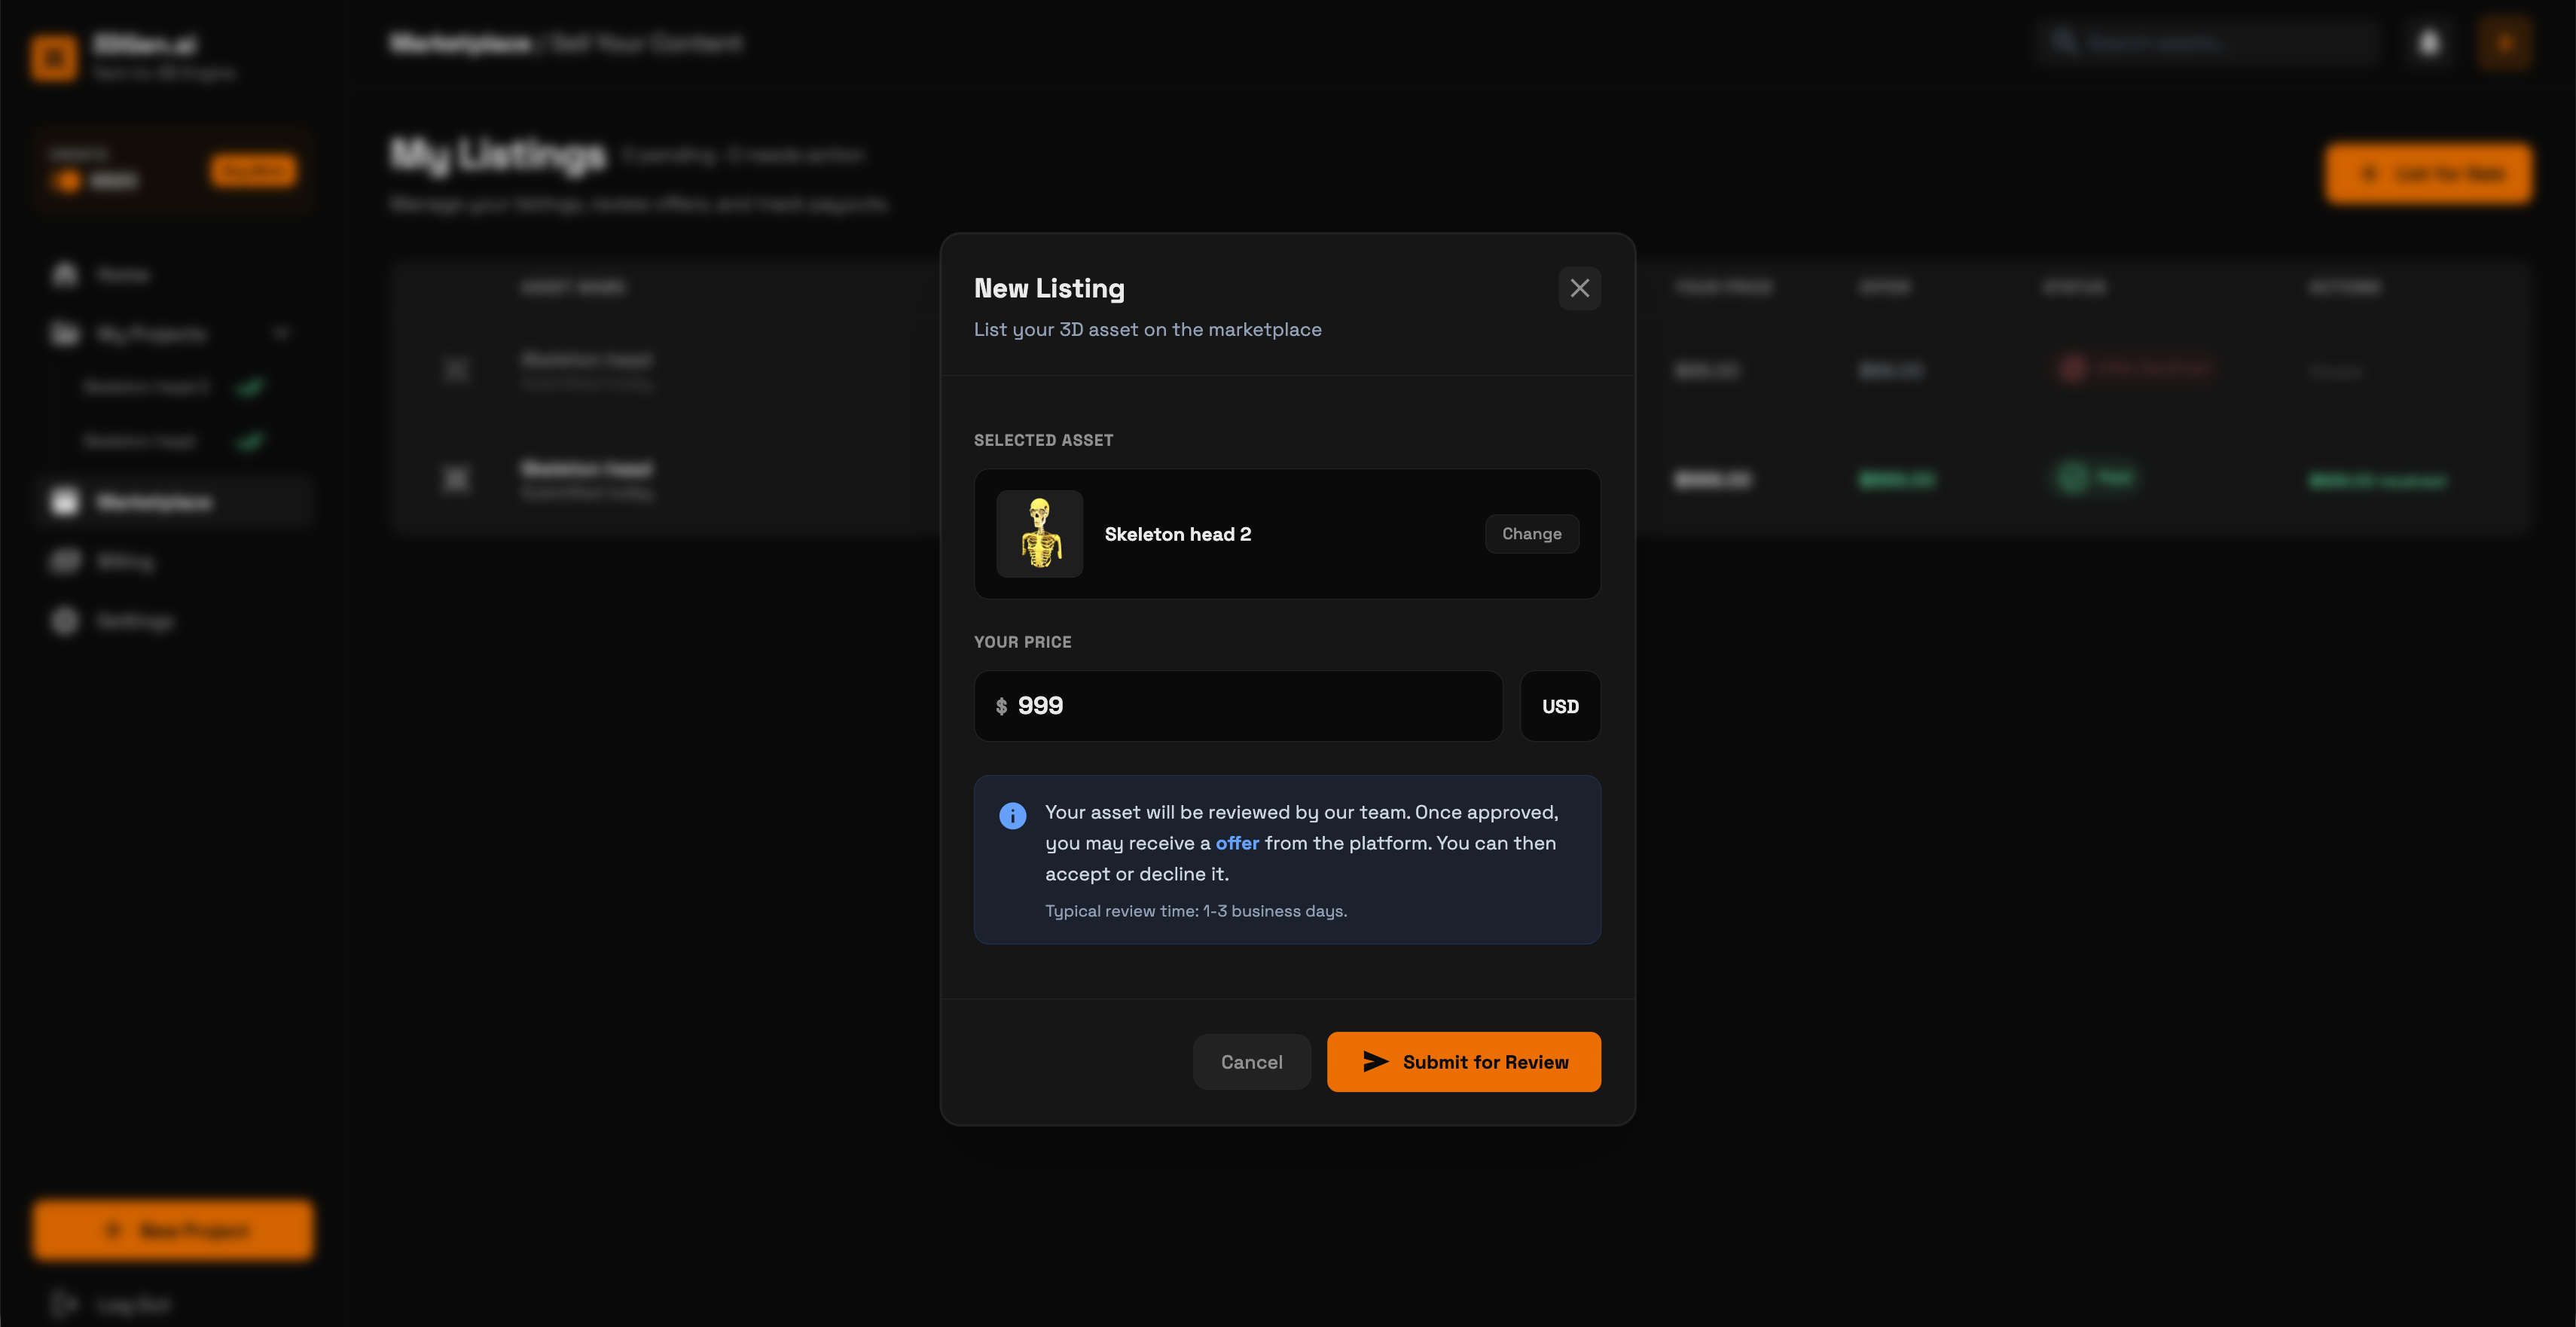Open the Skeleton head 2 asset thumbnail
2576x1327 pixels.
click(x=1039, y=534)
